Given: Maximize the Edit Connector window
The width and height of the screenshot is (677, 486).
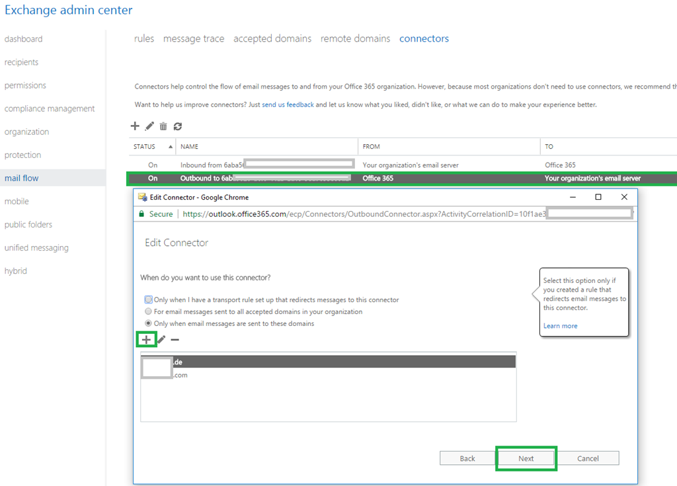Looking at the screenshot, I should [x=598, y=197].
